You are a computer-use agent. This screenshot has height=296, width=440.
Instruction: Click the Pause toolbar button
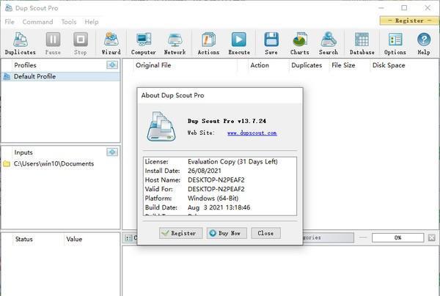click(53, 43)
